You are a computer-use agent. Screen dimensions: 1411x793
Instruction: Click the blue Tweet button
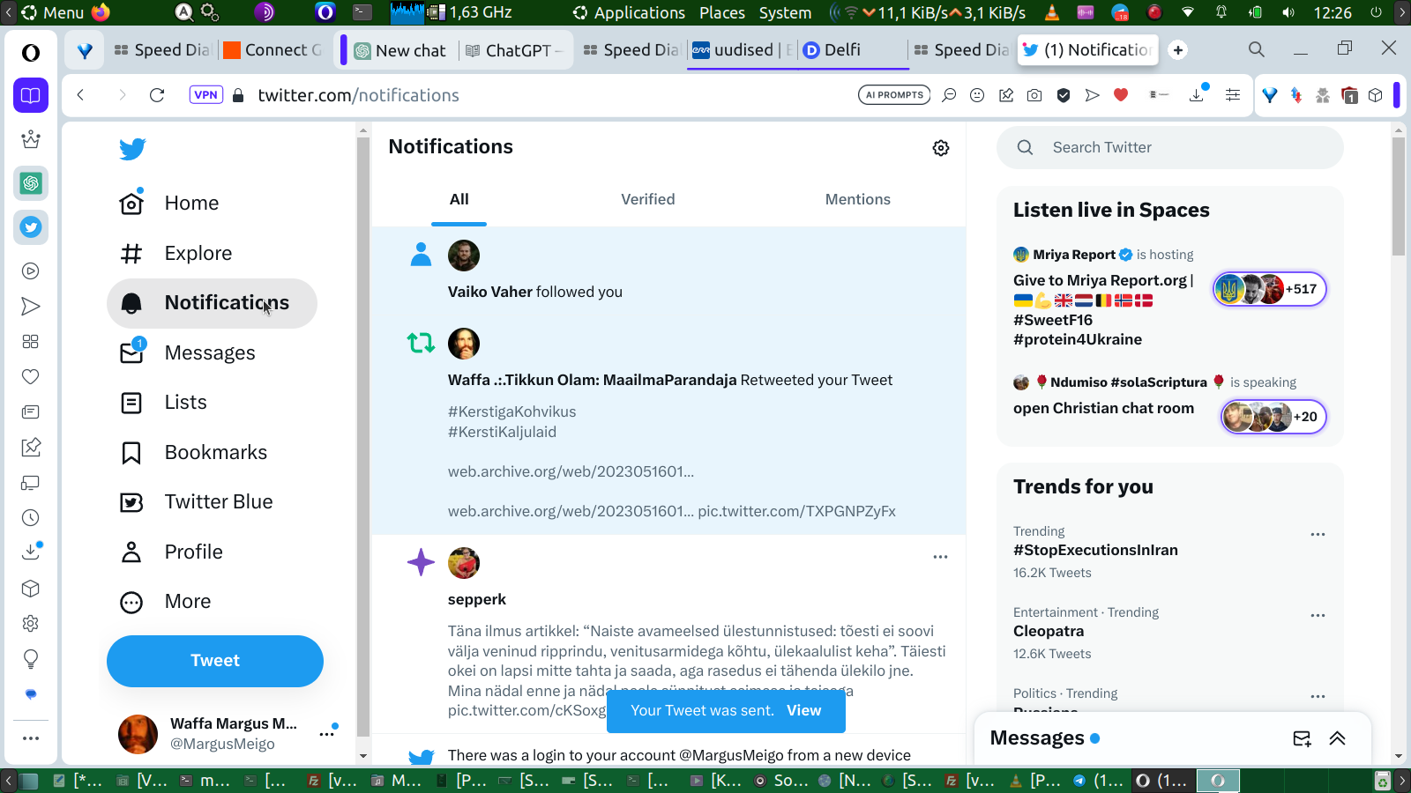(215, 661)
